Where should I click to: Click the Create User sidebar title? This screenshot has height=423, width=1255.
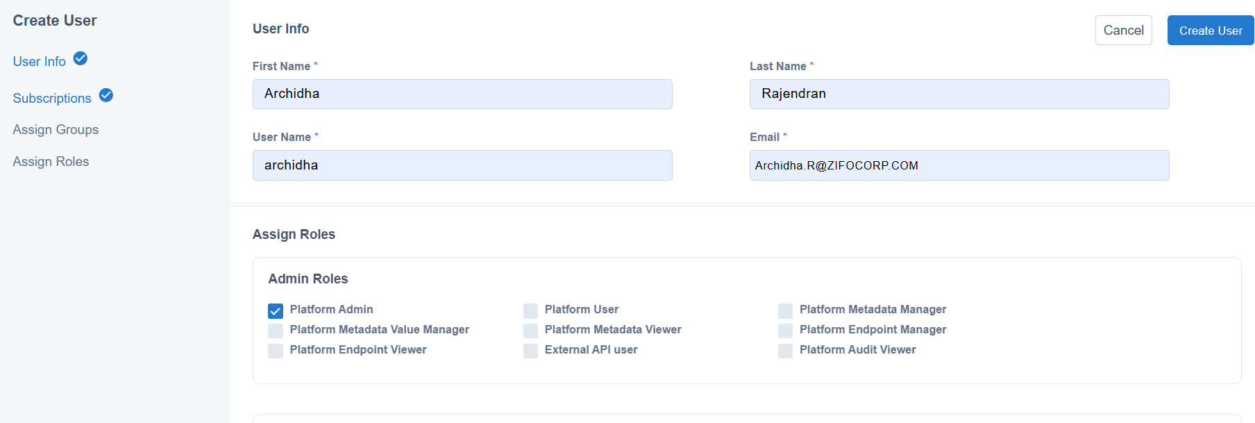[55, 20]
